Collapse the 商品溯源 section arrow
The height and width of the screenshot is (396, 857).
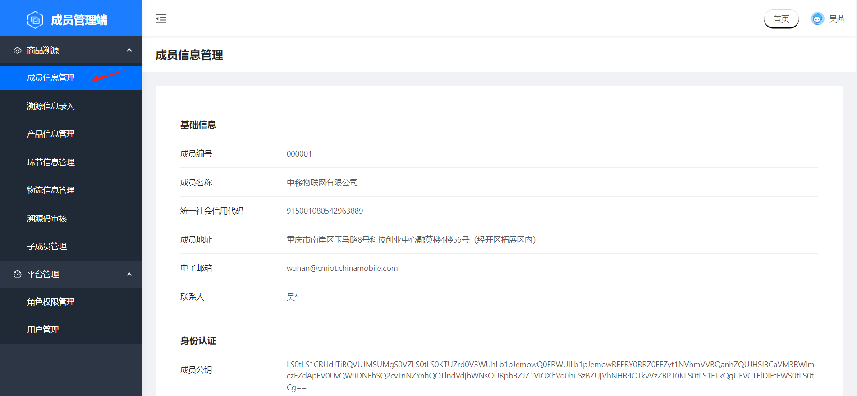click(129, 50)
